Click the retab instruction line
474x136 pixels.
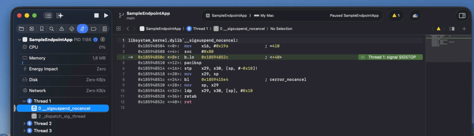tap(167, 96)
